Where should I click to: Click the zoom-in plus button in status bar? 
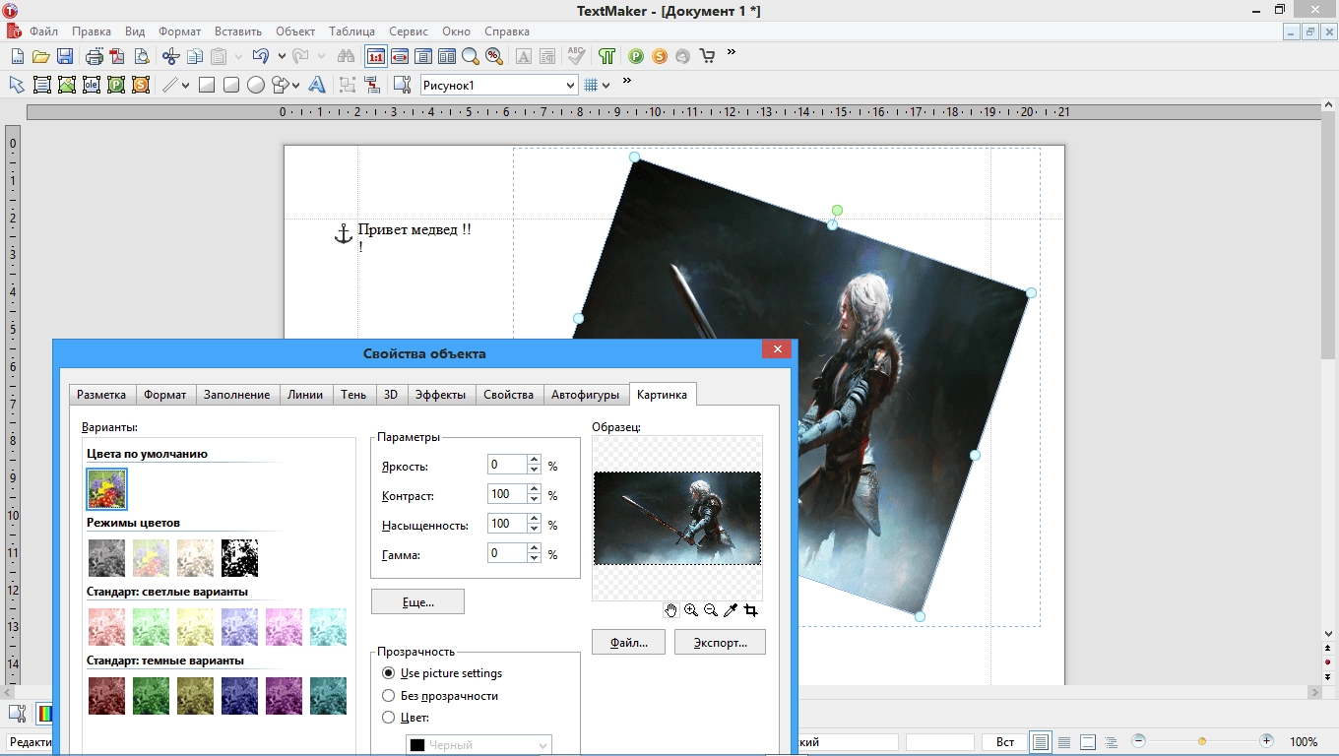click(1266, 741)
